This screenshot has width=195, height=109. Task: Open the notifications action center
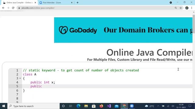190,106
